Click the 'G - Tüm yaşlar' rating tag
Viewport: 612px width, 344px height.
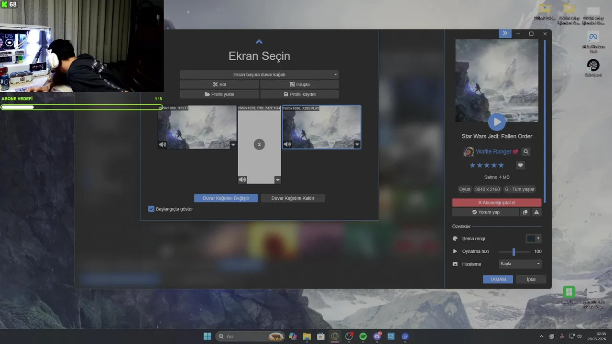tap(519, 189)
